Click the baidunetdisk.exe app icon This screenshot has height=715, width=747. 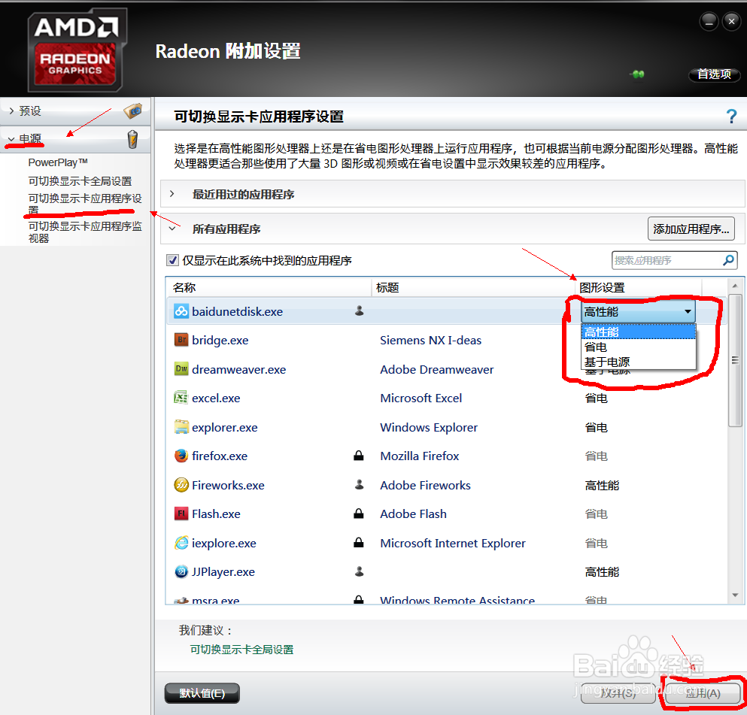click(181, 311)
